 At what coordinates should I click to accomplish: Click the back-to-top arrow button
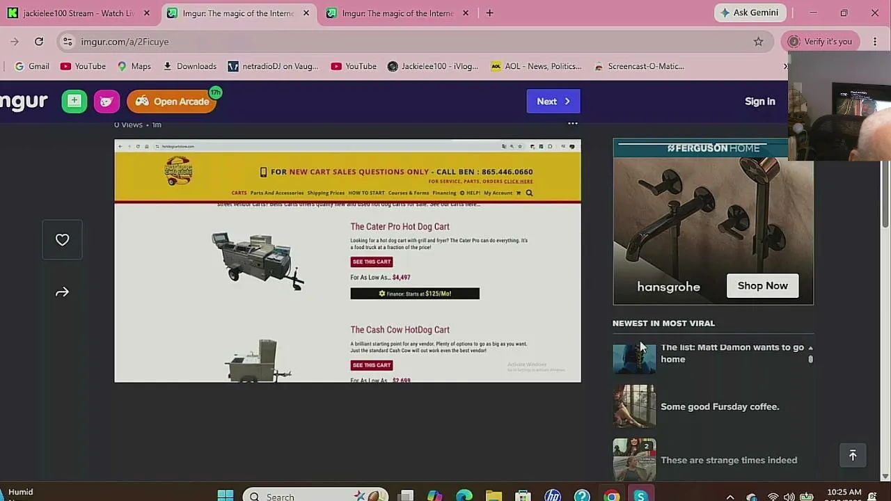[x=853, y=456]
